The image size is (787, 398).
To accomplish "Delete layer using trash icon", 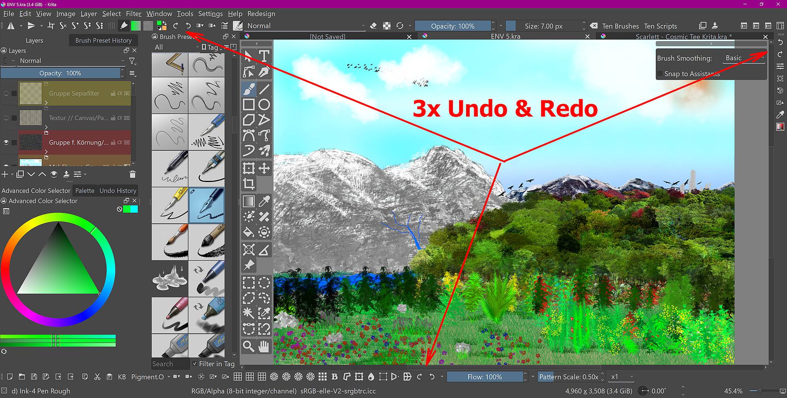I will 132,175.
